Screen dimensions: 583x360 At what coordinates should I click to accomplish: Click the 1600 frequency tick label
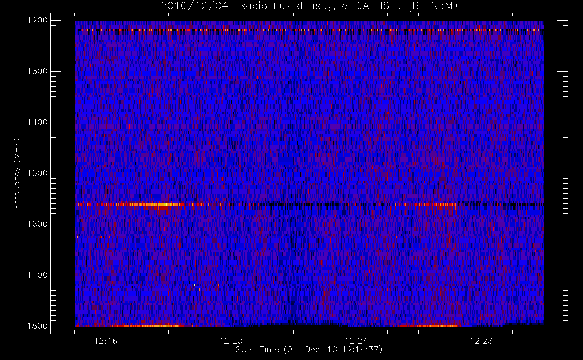pos(37,224)
